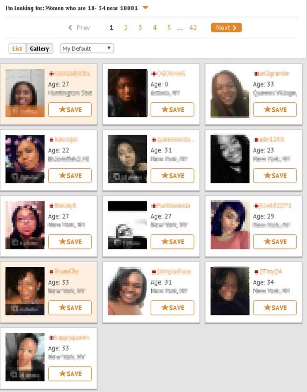Viewport: 307px width, 392px height.
Task: Save the Age 31 profile in second row
Action: [x=172, y=175]
